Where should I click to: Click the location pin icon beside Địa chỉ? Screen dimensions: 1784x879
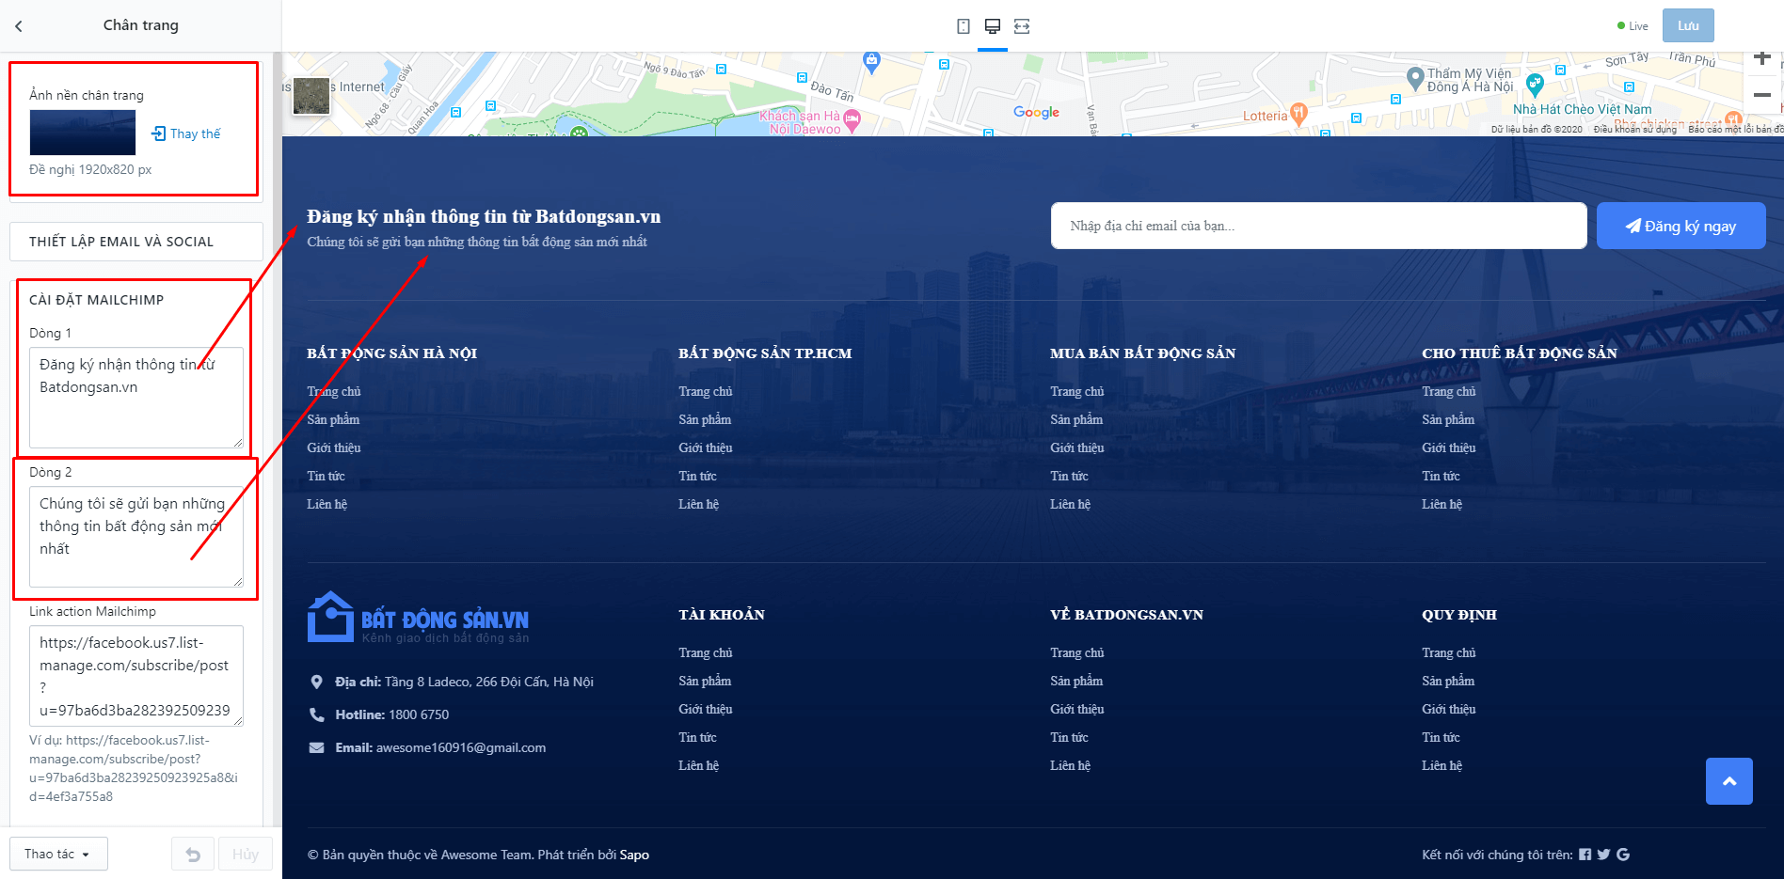point(317,682)
